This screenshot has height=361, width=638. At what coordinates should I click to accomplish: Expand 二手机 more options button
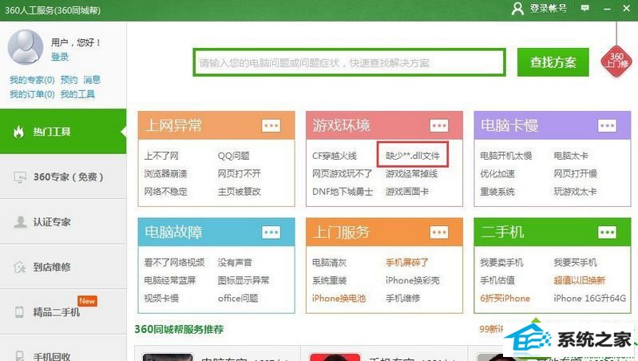click(x=607, y=232)
